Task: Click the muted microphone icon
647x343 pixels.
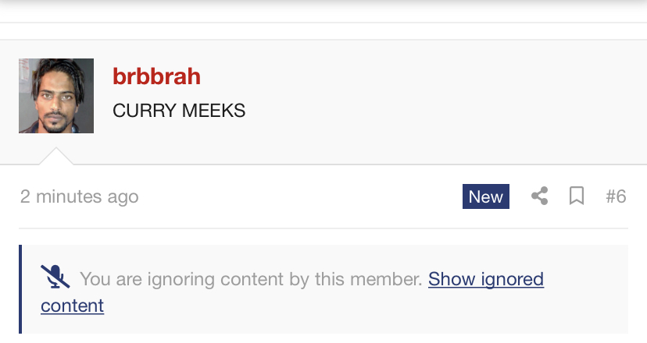Action: (x=55, y=278)
